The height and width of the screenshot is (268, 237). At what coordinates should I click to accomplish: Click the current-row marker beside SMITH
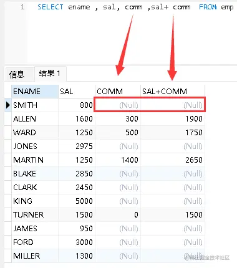click(8, 105)
